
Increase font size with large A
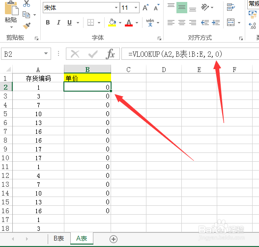[145, 7]
